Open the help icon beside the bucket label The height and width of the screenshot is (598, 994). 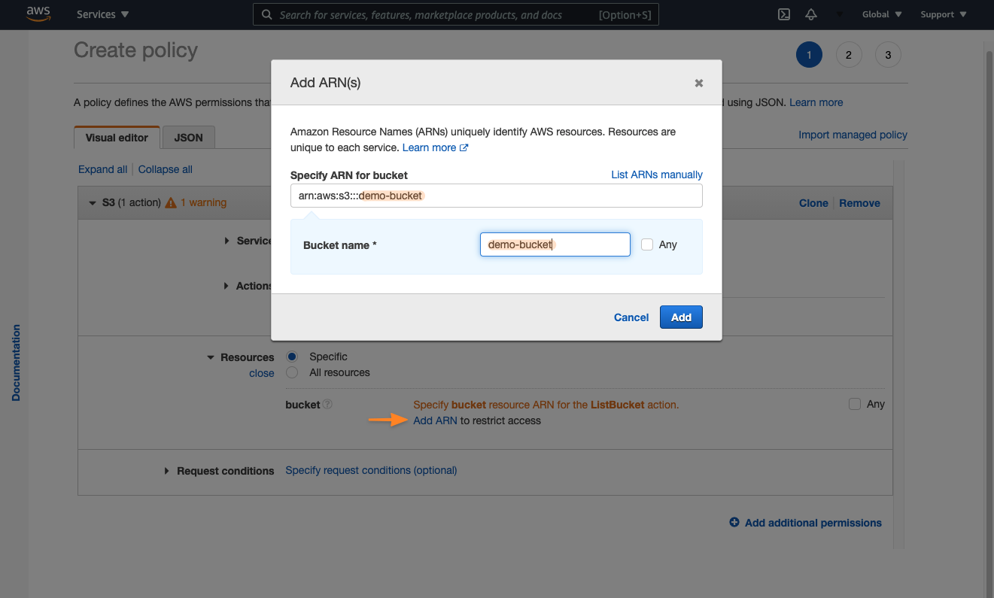[327, 404]
